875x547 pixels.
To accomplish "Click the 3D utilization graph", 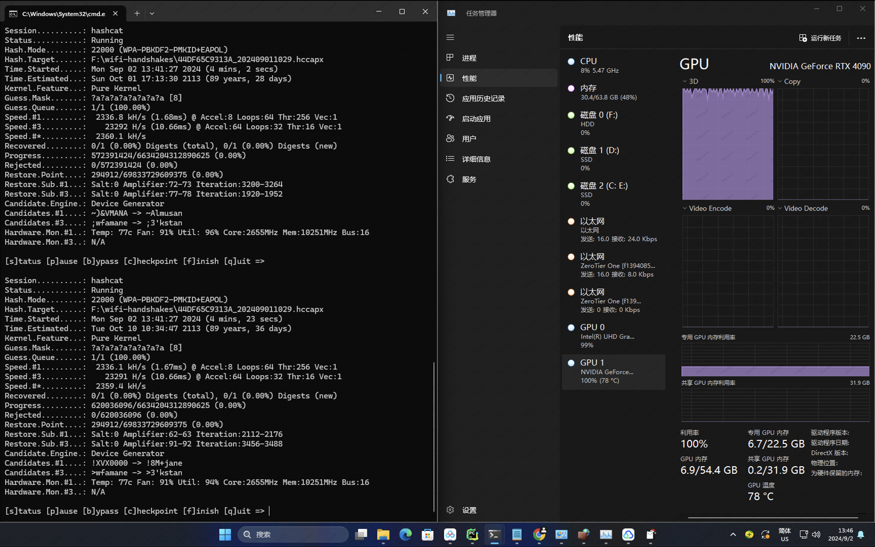I will (728, 144).
